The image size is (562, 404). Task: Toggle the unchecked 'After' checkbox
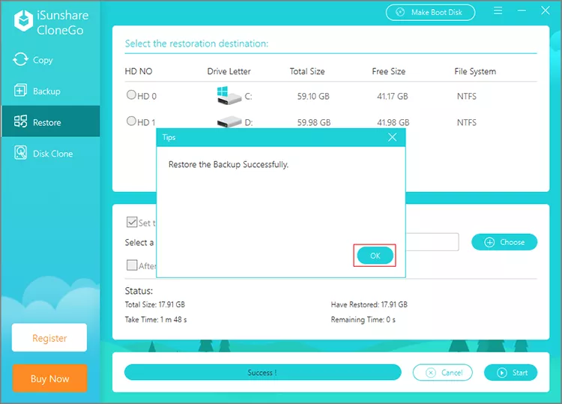[132, 265]
